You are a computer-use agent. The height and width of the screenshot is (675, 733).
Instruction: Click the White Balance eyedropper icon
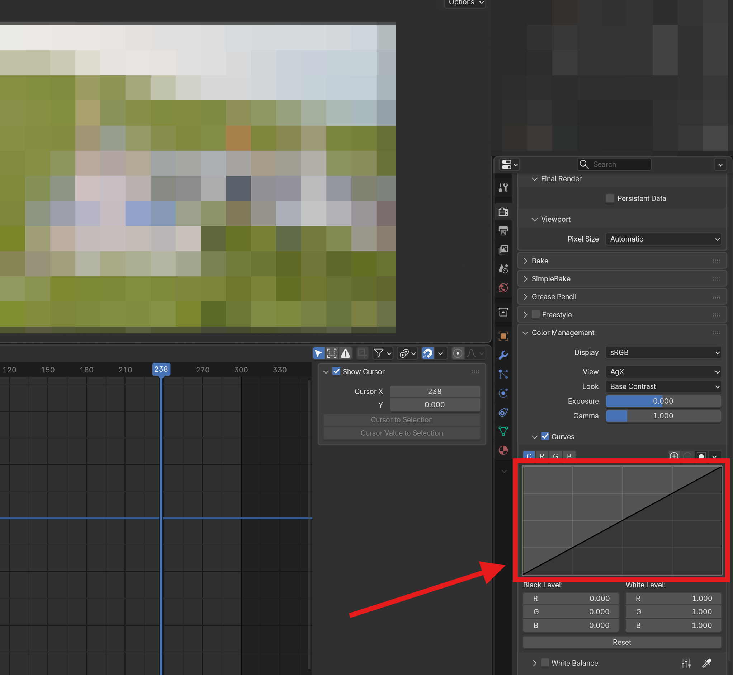coord(706,663)
